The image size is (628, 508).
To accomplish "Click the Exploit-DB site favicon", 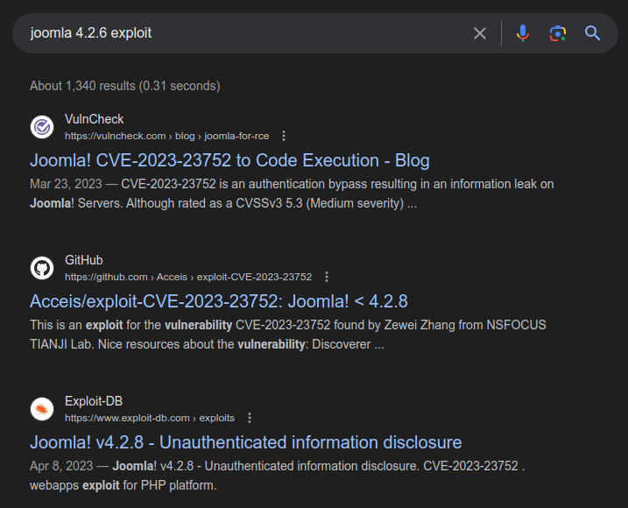I will (x=42, y=409).
